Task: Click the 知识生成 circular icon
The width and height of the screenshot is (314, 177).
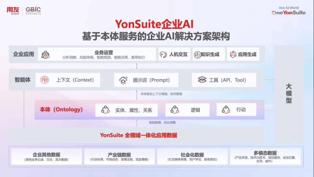Action: pos(197,55)
